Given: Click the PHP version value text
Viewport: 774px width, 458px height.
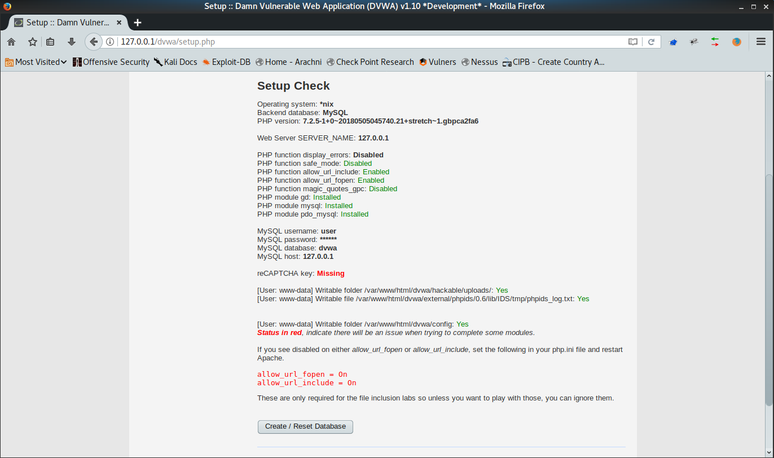Looking at the screenshot, I should [390, 121].
